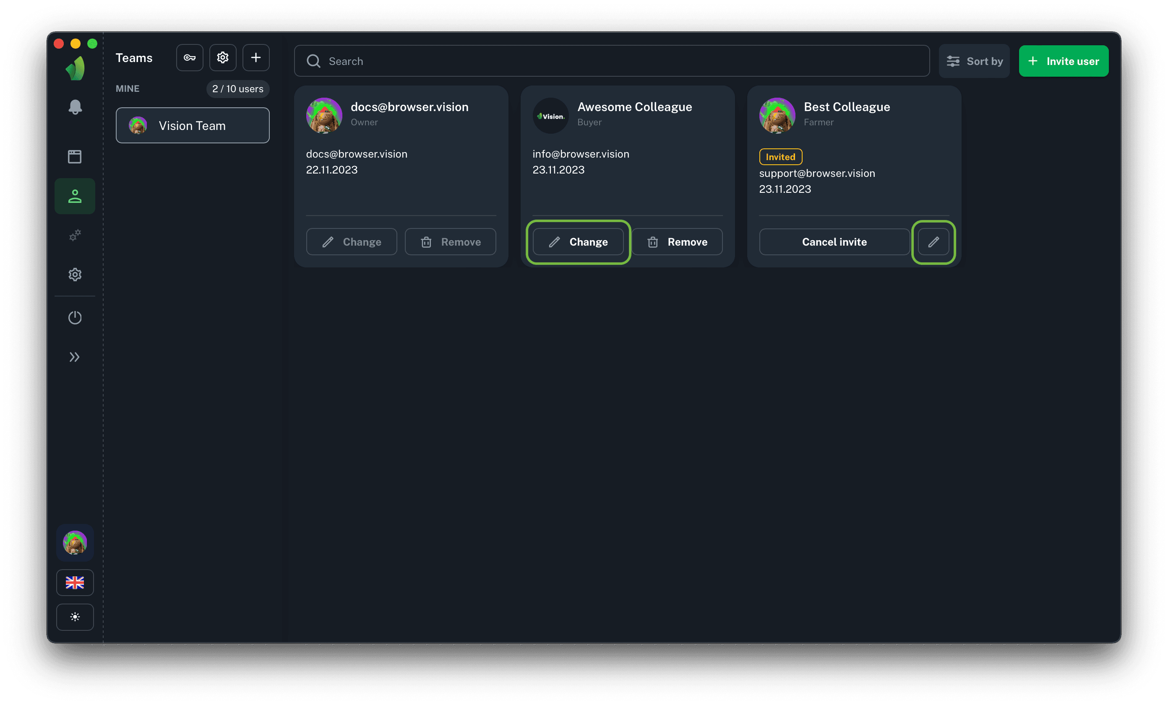
Task: Open the app settings gear in sidebar
Action: tap(75, 275)
